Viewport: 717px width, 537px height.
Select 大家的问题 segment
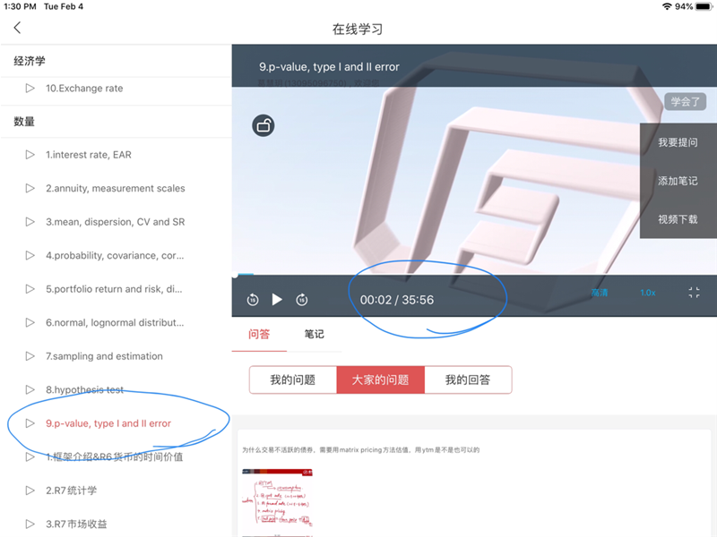tap(380, 379)
